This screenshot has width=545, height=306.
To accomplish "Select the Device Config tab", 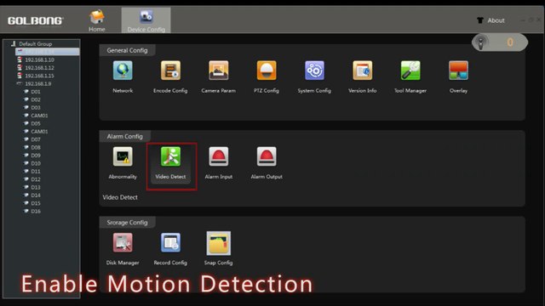I will (x=146, y=20).
